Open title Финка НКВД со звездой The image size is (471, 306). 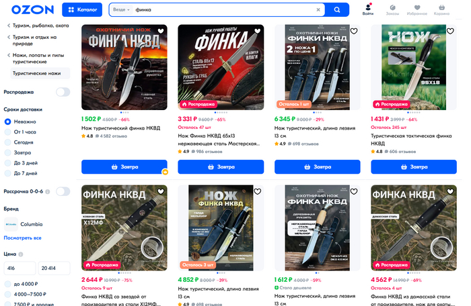click(121, 301)
